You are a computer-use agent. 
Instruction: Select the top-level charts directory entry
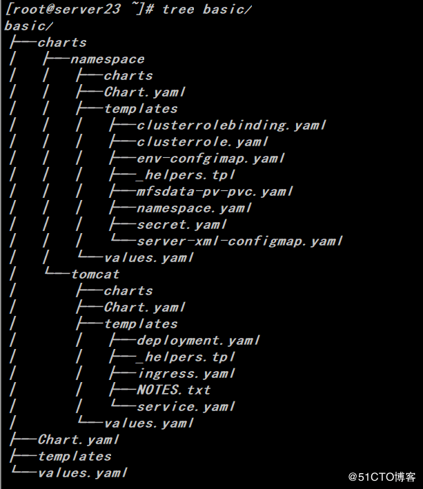pyautogui.click(x=61, y=43)
